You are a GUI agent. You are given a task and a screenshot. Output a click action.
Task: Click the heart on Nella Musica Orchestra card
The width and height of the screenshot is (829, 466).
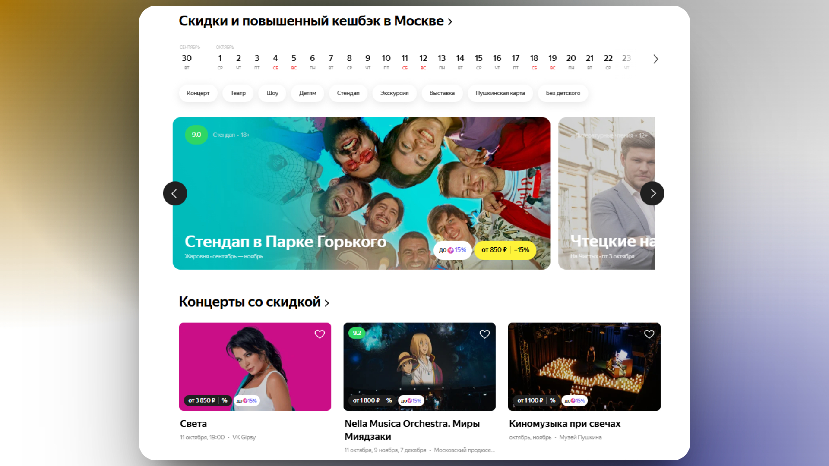pyautogui.click(x=484, y=334)
